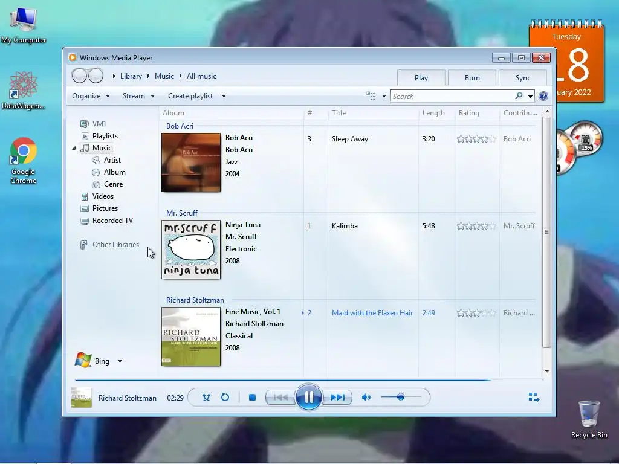Click Fine Music Vol. 1 album artwork
This screenshot has width=619, height=464.
click(191, 337)
